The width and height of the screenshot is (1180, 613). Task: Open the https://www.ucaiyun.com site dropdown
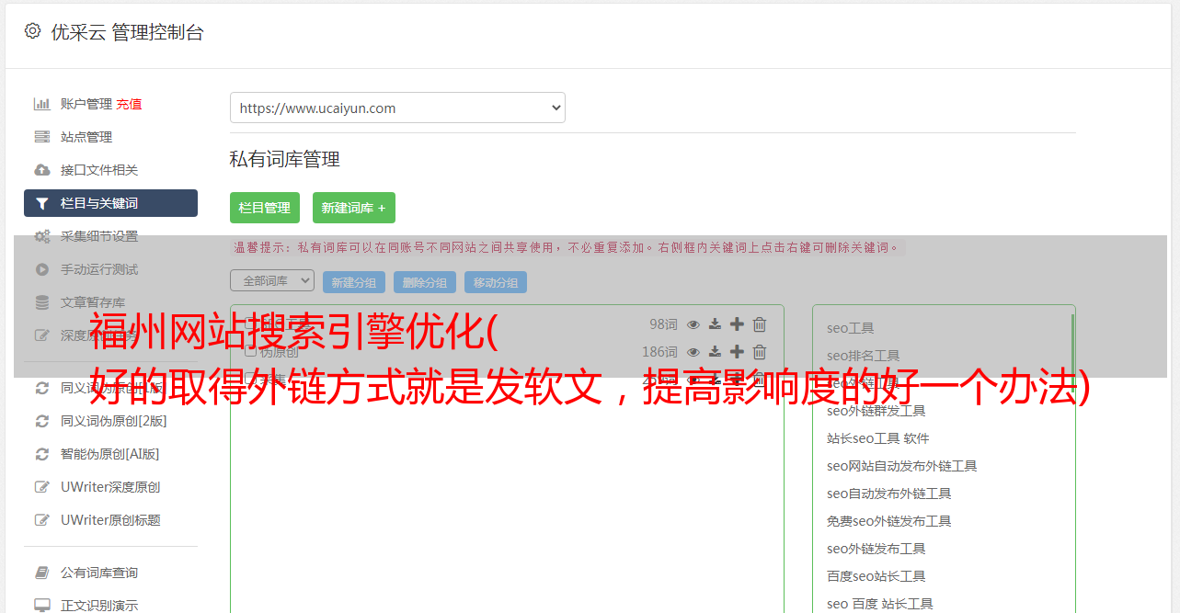click(397, 108)
